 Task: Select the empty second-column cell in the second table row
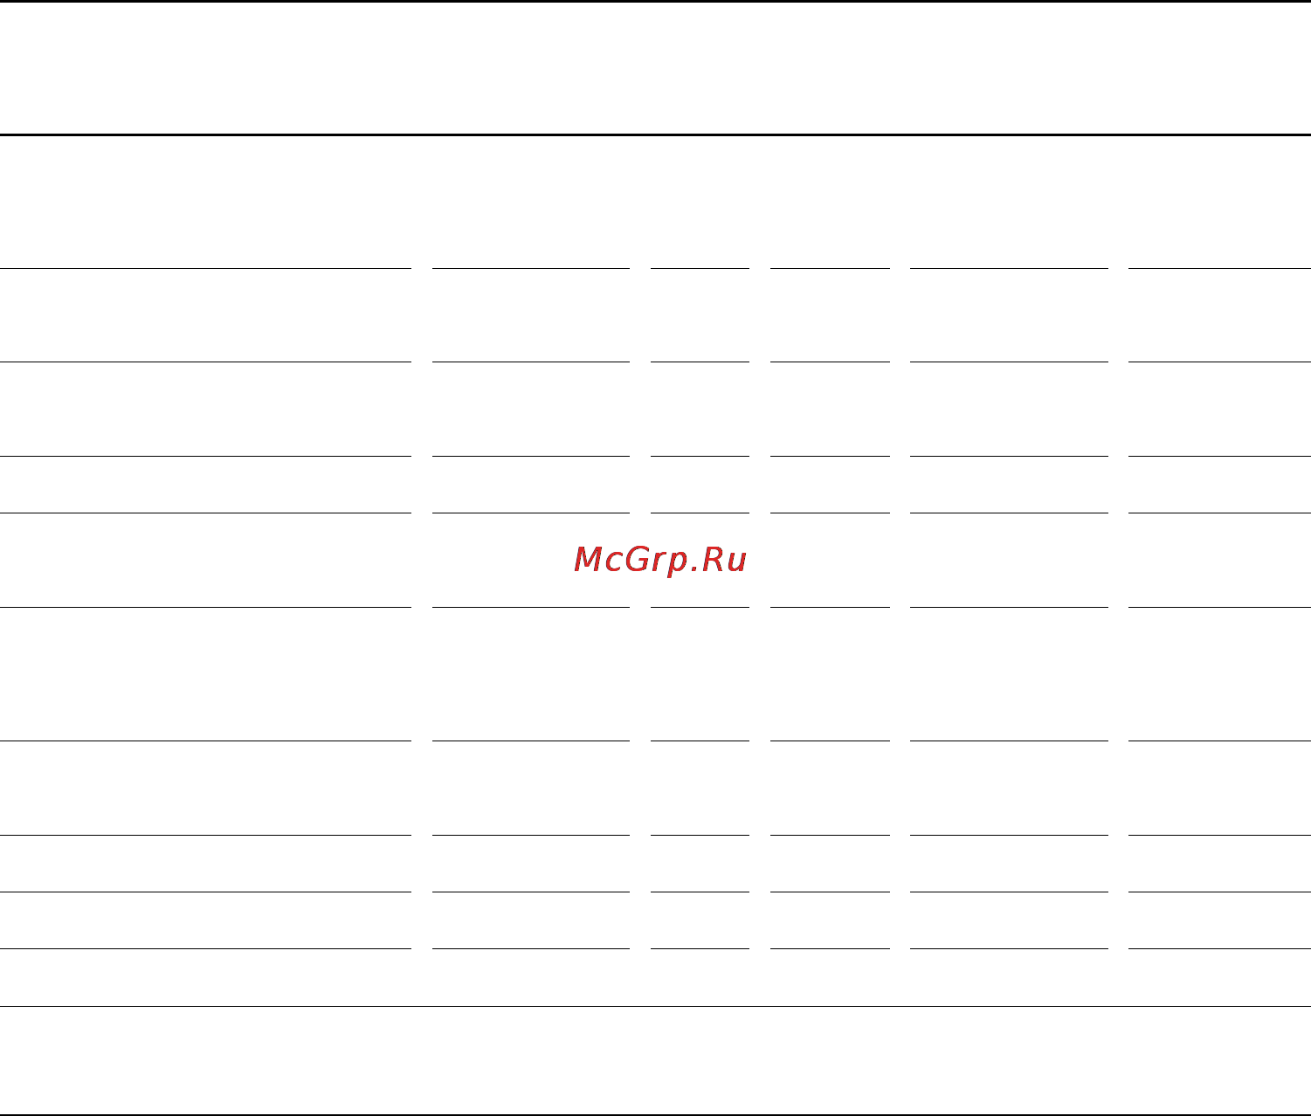[x=531, y=315]
